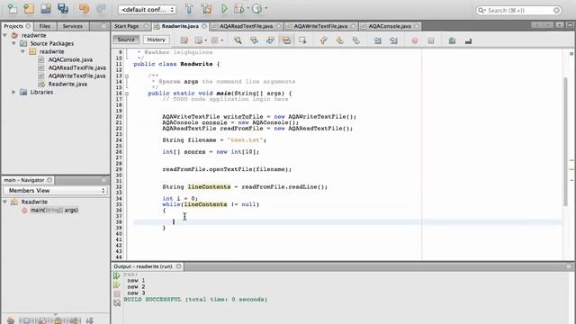576x324 pixels.
Task: Click the Profile Project toolbar icon
Action: (x=257, y=9)
